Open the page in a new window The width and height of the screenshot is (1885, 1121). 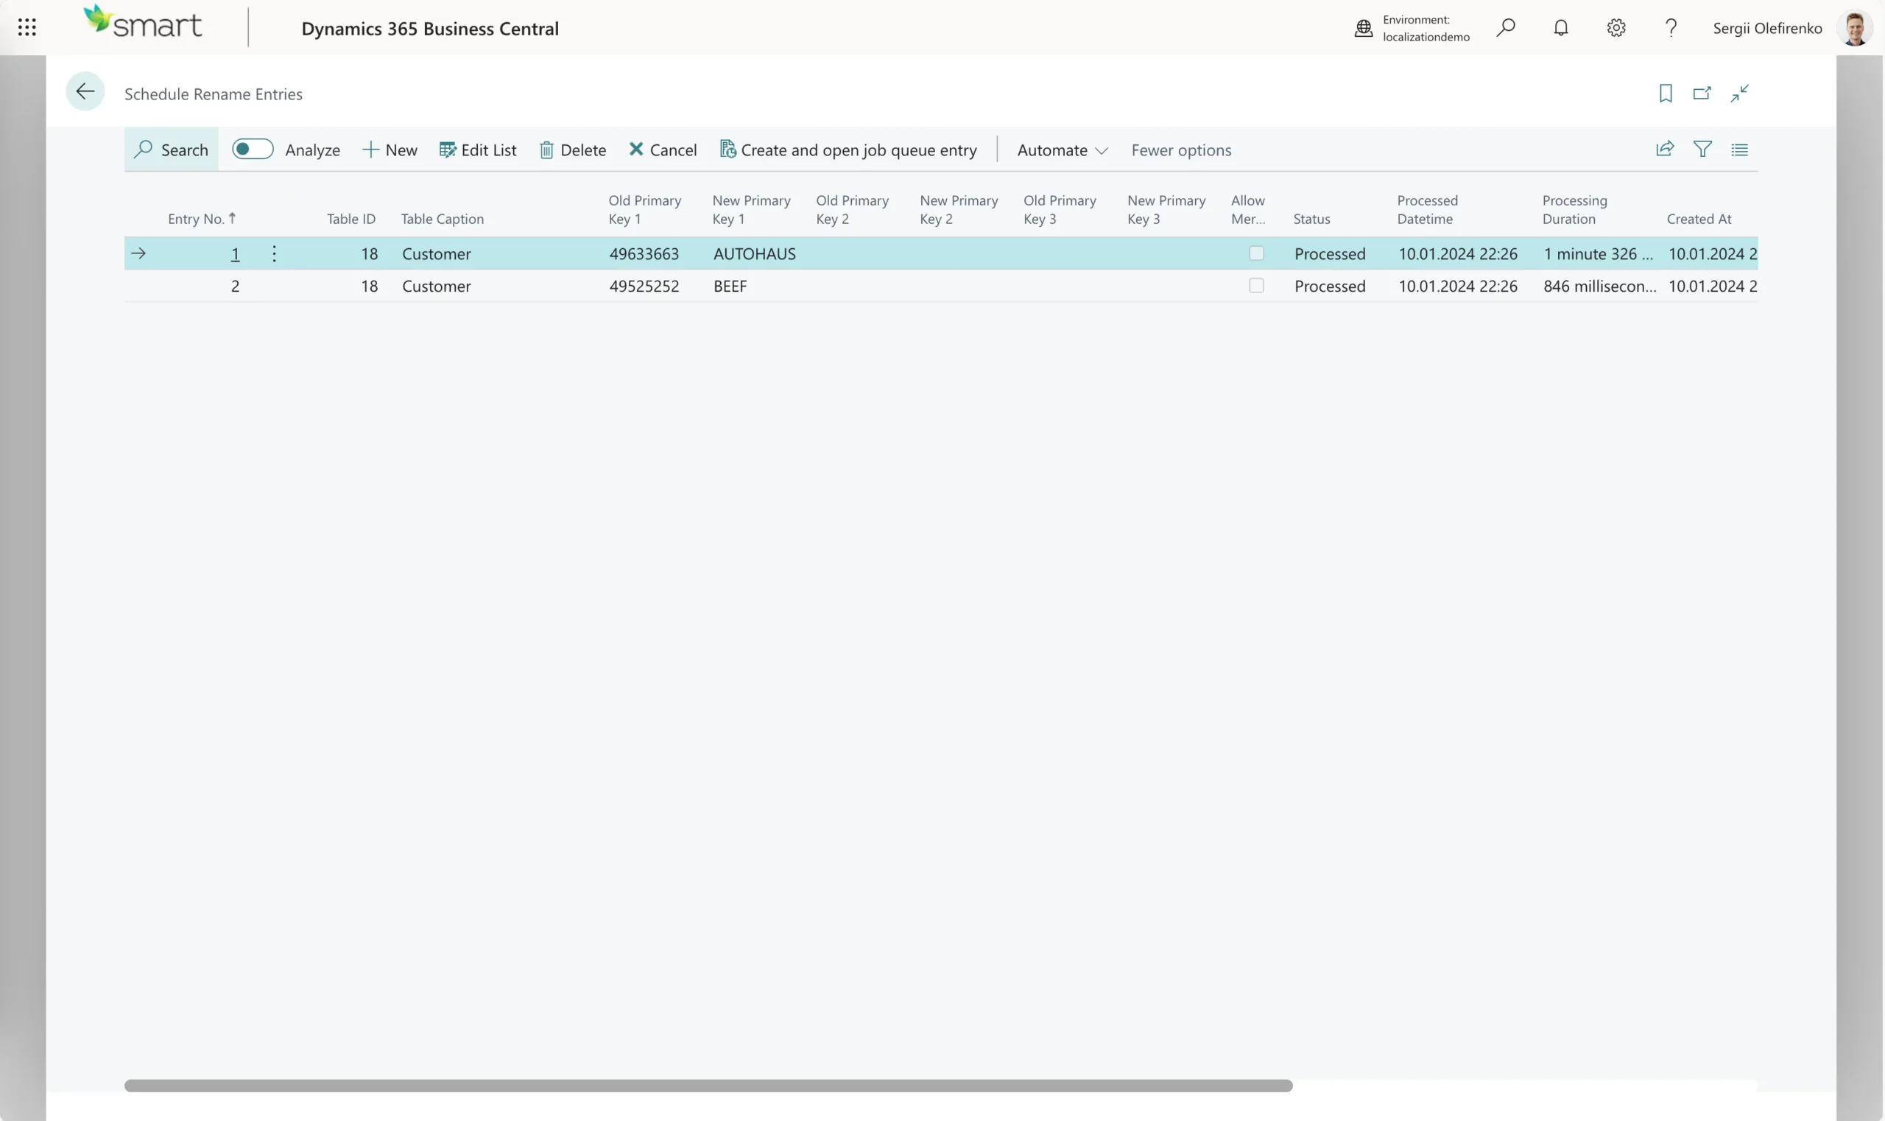tap(1702, 92)
